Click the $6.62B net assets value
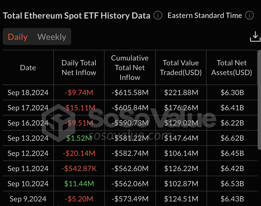 click(232, 138)
